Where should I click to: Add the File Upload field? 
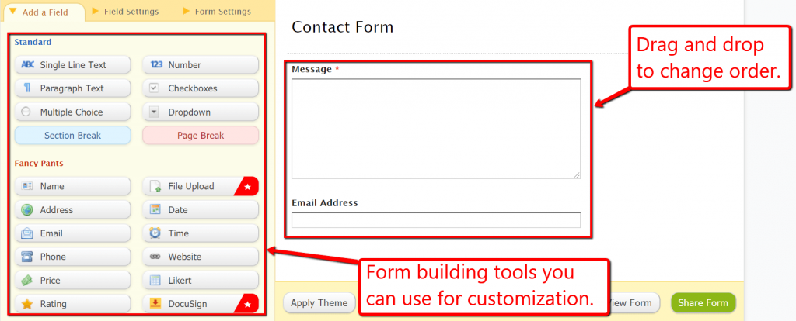201,186
